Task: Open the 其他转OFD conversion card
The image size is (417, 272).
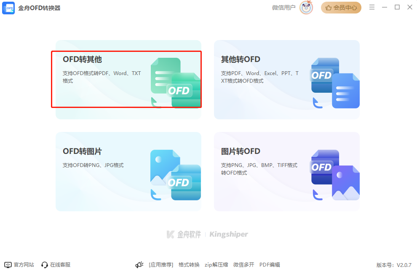Action: (x=287, y=80)
